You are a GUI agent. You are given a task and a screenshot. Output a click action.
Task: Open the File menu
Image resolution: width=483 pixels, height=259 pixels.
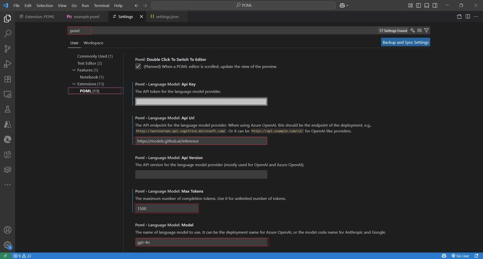point(16,5)
